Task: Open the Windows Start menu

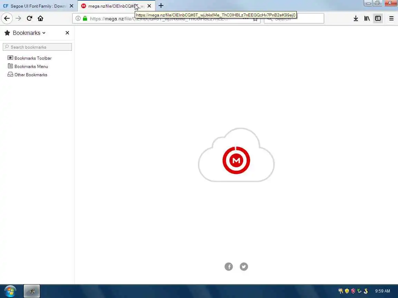Action: (10, 291)
